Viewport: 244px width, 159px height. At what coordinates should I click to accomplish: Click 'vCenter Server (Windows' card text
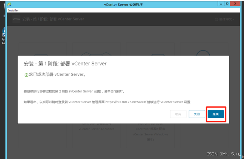[x=150, y=134]
